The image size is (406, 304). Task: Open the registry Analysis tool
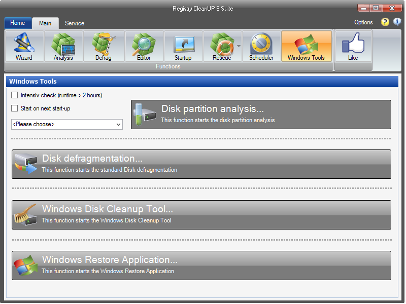63,46
